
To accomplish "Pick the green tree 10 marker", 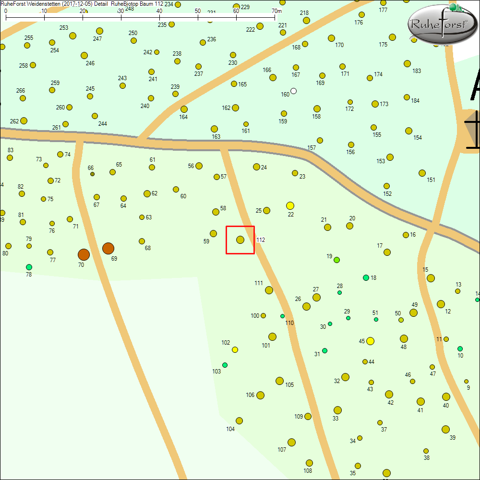I will tap(460, 348).
